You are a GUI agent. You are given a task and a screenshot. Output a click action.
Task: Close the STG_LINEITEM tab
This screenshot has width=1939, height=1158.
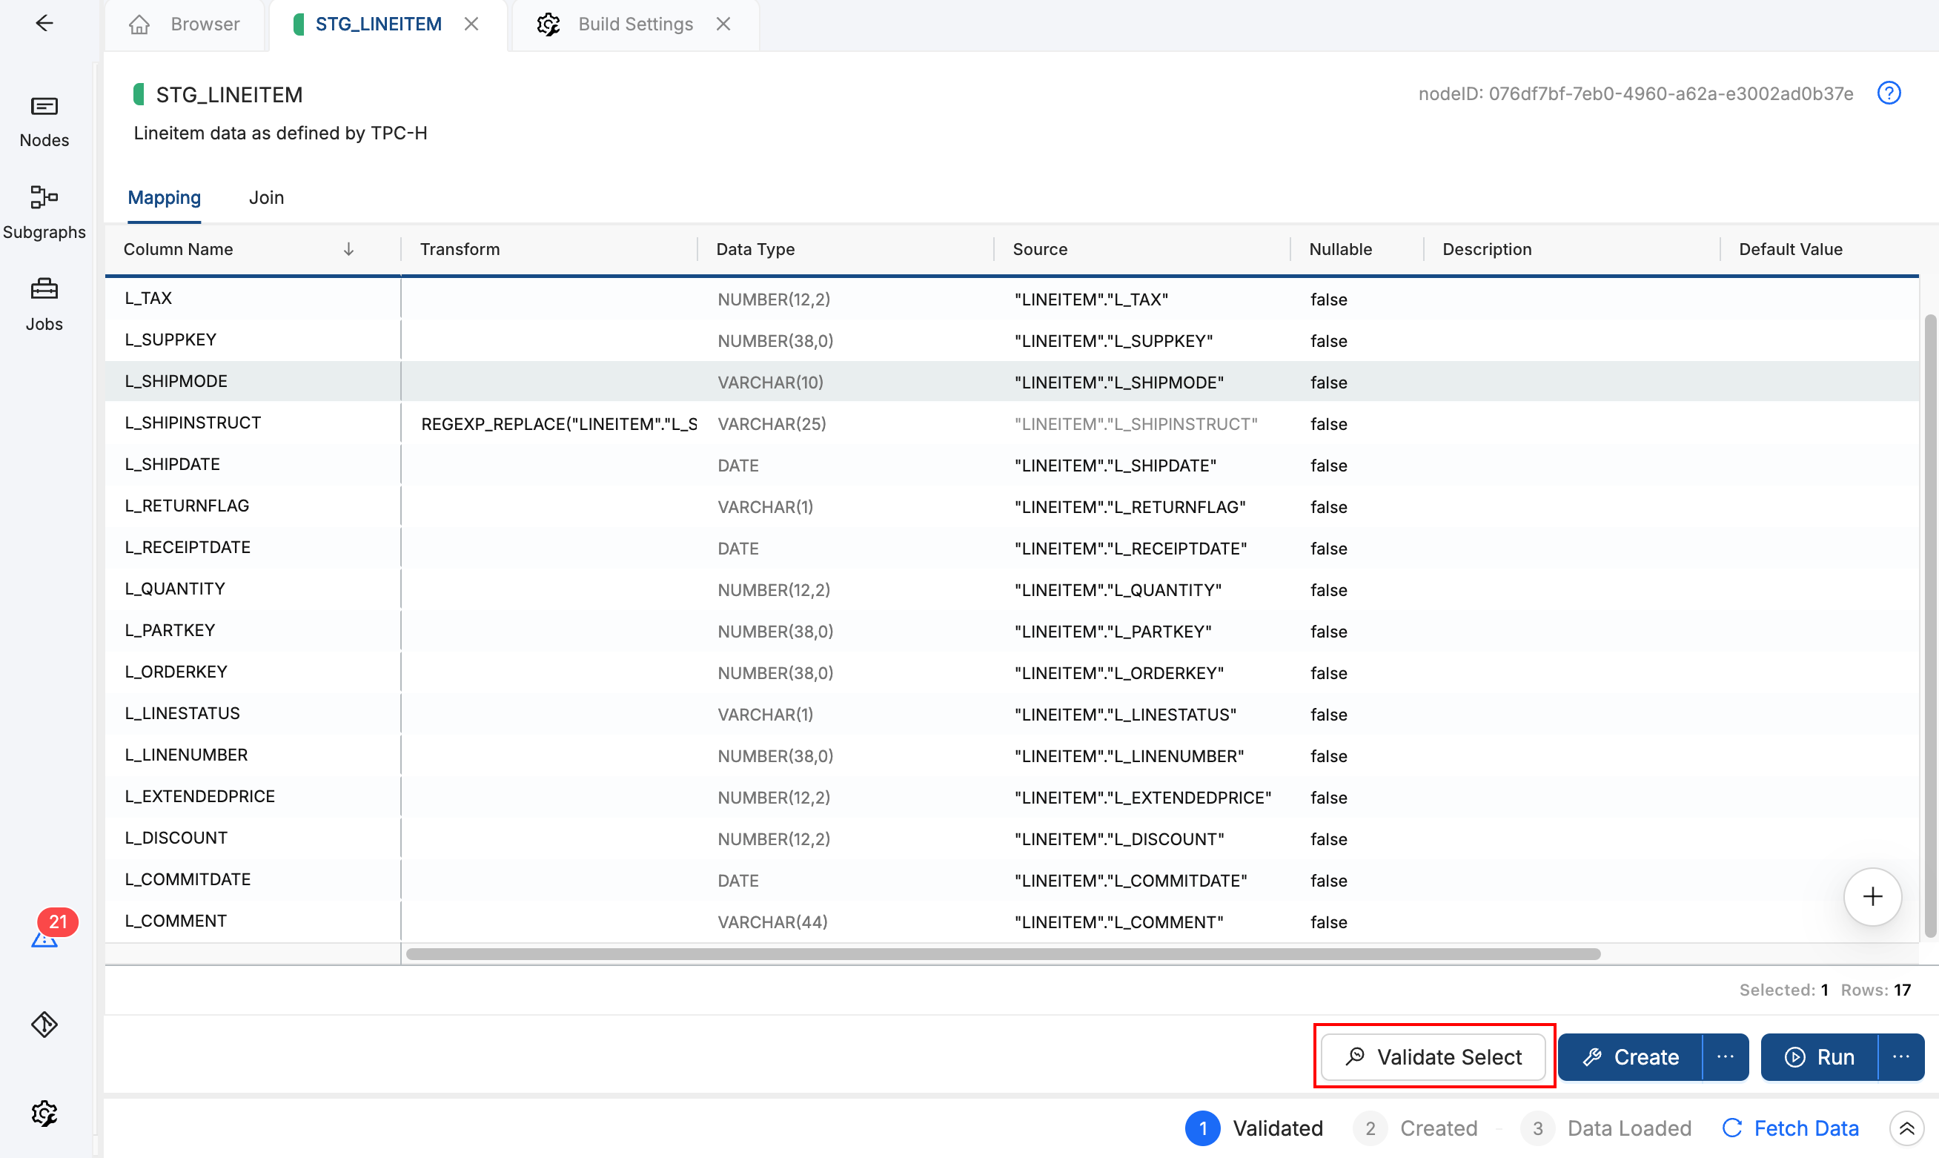click(472, 24)
